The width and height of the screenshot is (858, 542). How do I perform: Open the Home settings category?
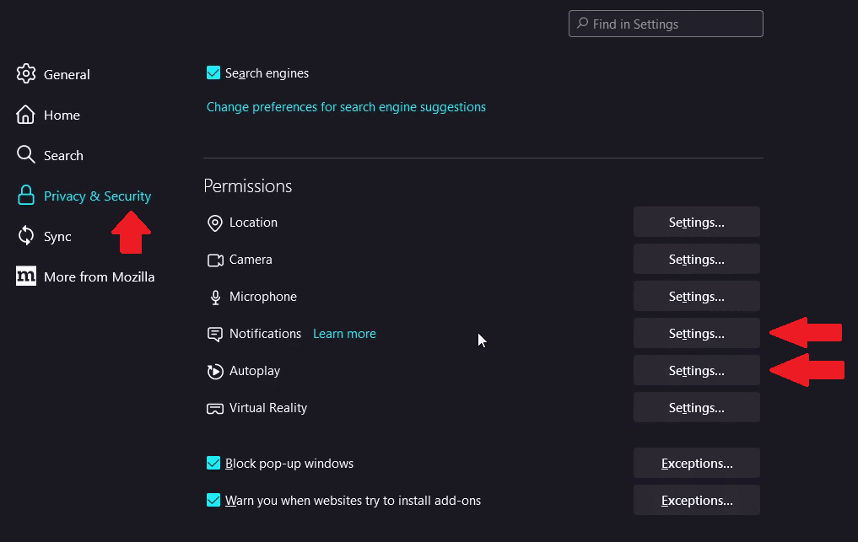pos(62,115)
